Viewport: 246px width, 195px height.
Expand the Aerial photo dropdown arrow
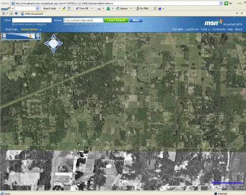[40, 30]
